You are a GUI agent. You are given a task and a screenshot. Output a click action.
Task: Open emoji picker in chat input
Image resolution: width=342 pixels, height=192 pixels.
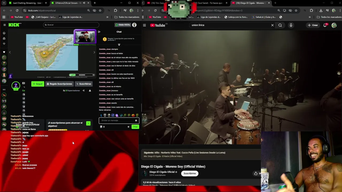[136, 121]
